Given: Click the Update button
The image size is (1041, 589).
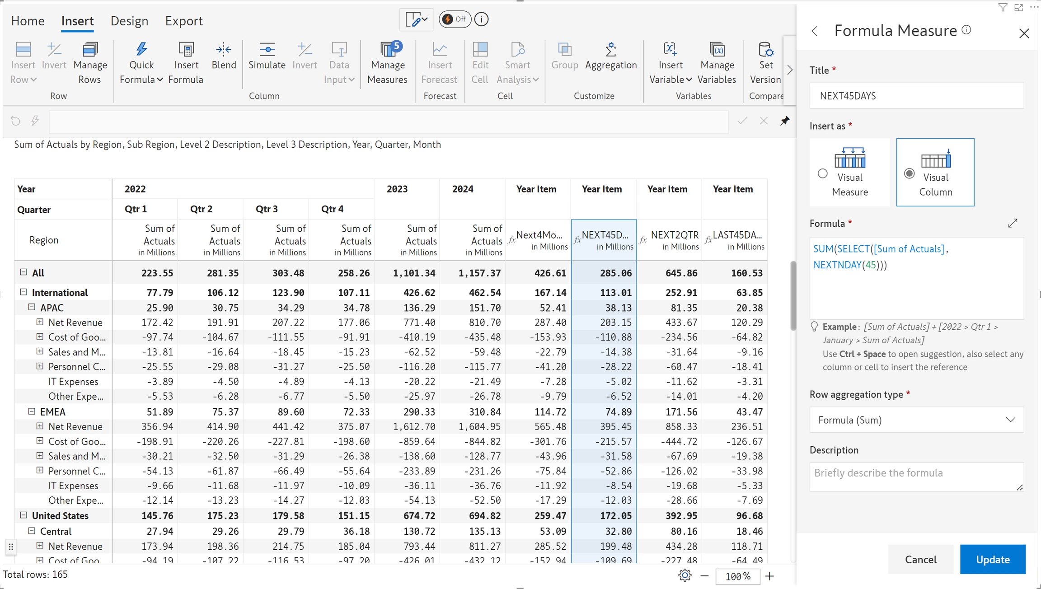Looking at the screenshot, I should pyautogui.click(x=992, y=559).
